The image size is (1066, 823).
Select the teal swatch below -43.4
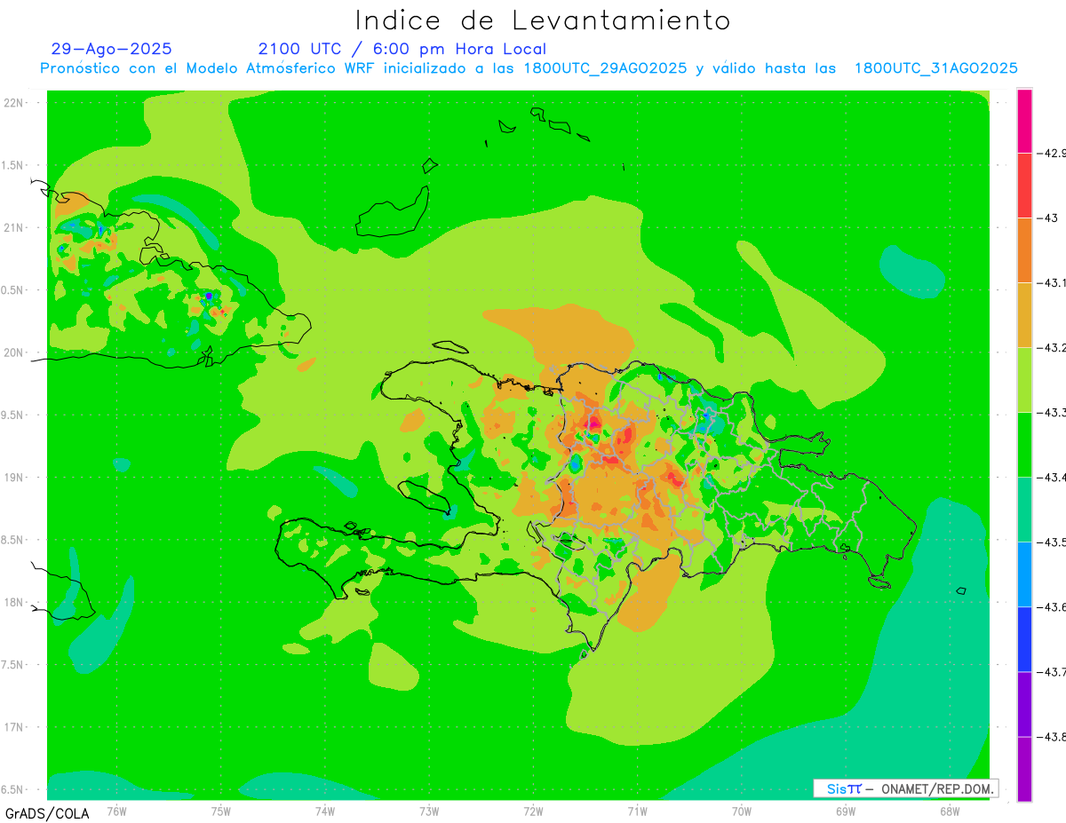tap(1024, 510)
